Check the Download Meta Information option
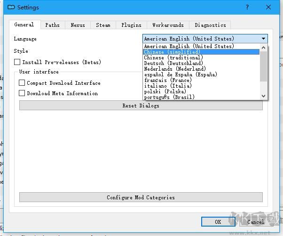 point(22,93)
